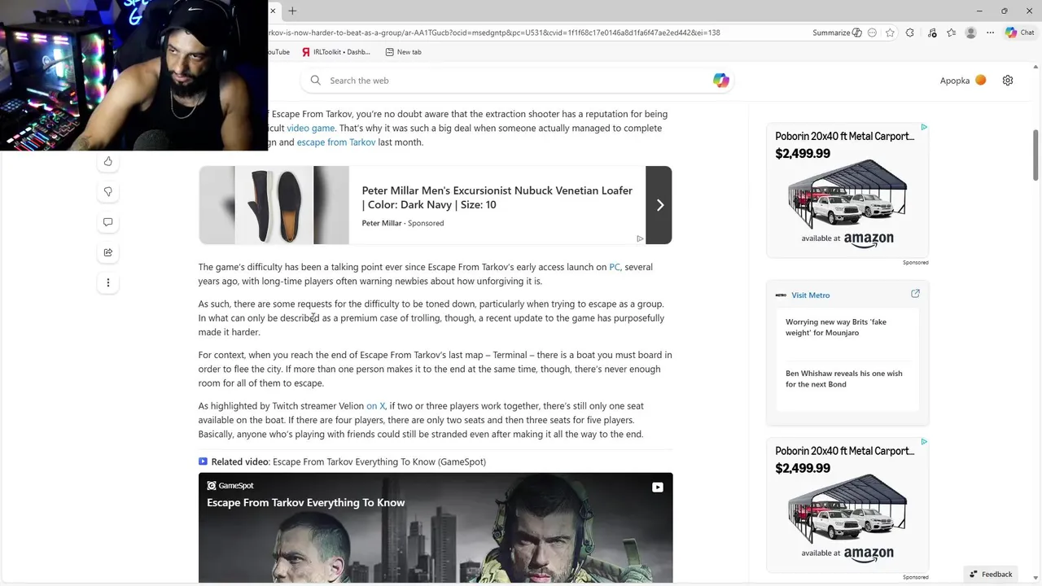
Task: Open MSN page settings gear
Action: click(x=1008, y=81)
